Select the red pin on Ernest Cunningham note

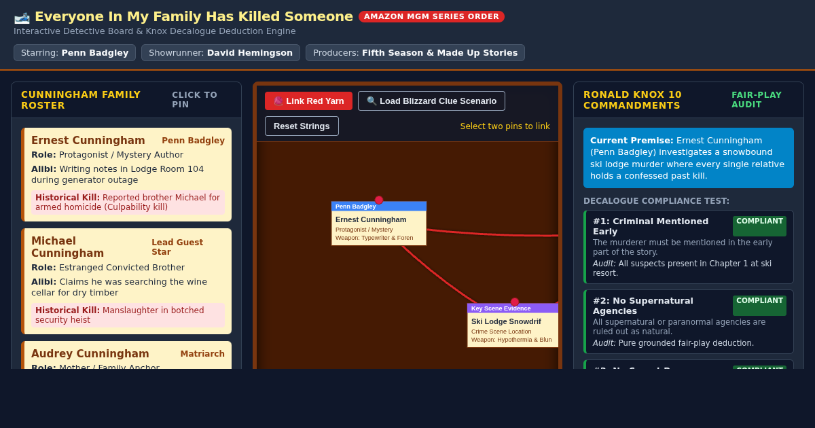[379, 200]
